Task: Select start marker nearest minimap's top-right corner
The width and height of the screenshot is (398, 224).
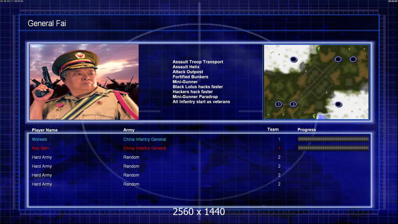Action: point(353,59)
